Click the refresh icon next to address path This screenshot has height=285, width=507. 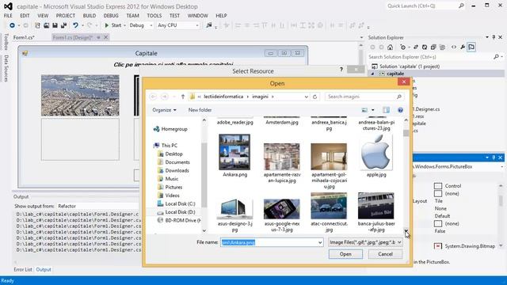pyautogui.click(x=315, y=97)
